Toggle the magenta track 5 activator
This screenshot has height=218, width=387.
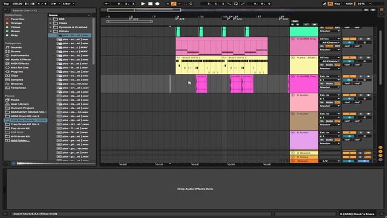(x=350, y=76)
